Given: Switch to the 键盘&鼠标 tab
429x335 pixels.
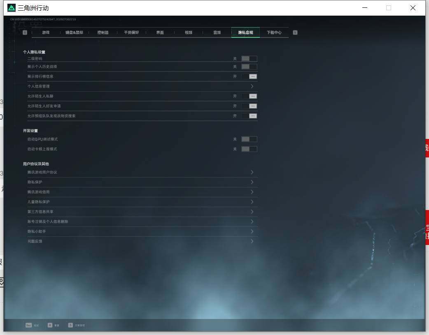Looking at the screenshot, I should click(74, 32).
